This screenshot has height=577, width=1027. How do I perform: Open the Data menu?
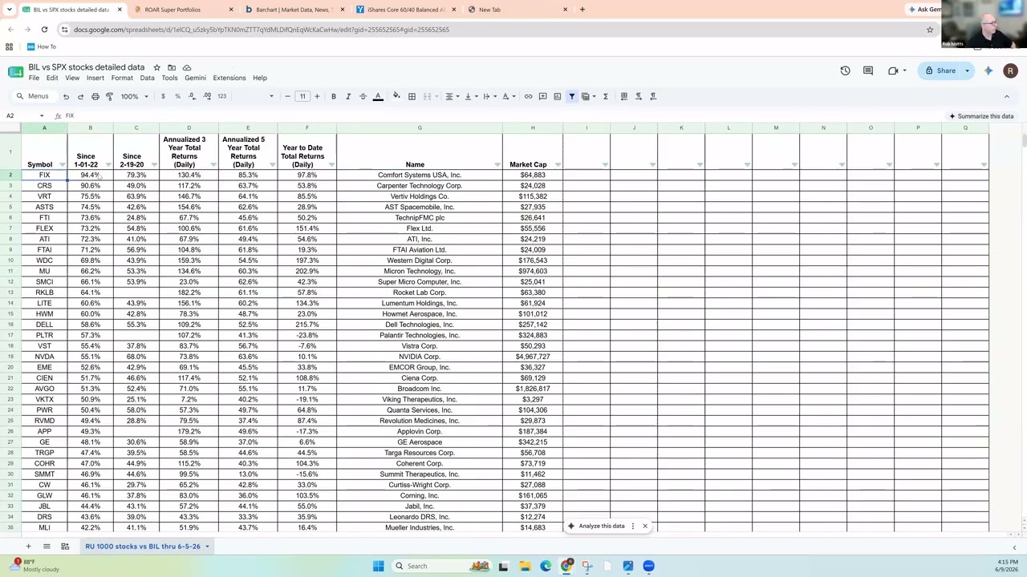tap(147, 78)
